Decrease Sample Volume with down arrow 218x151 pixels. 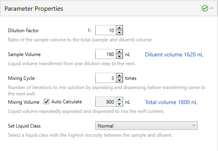click(x=119, y=56)
